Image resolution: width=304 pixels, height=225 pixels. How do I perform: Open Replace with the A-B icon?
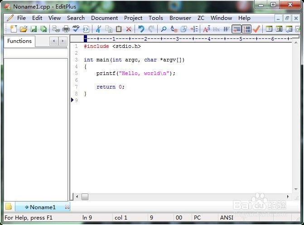(174, 29)
